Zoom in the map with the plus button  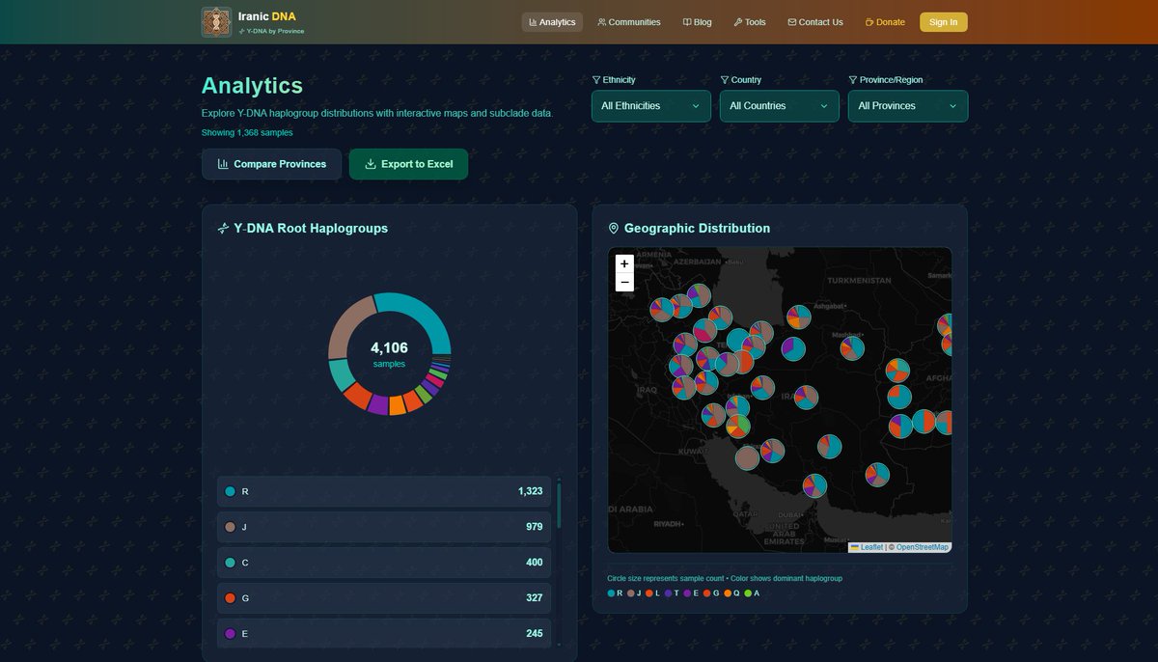(x=624, y=263)
